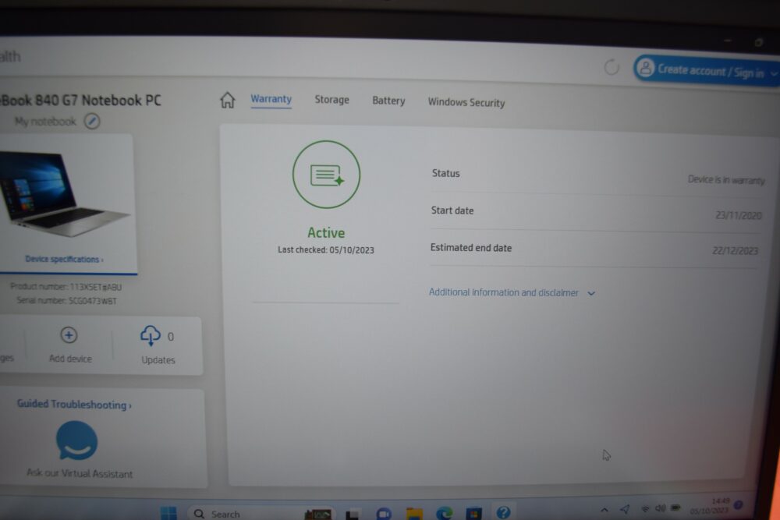780x520 pixels.
Task: Show hidden system tray icons
Action: [604, 510]
